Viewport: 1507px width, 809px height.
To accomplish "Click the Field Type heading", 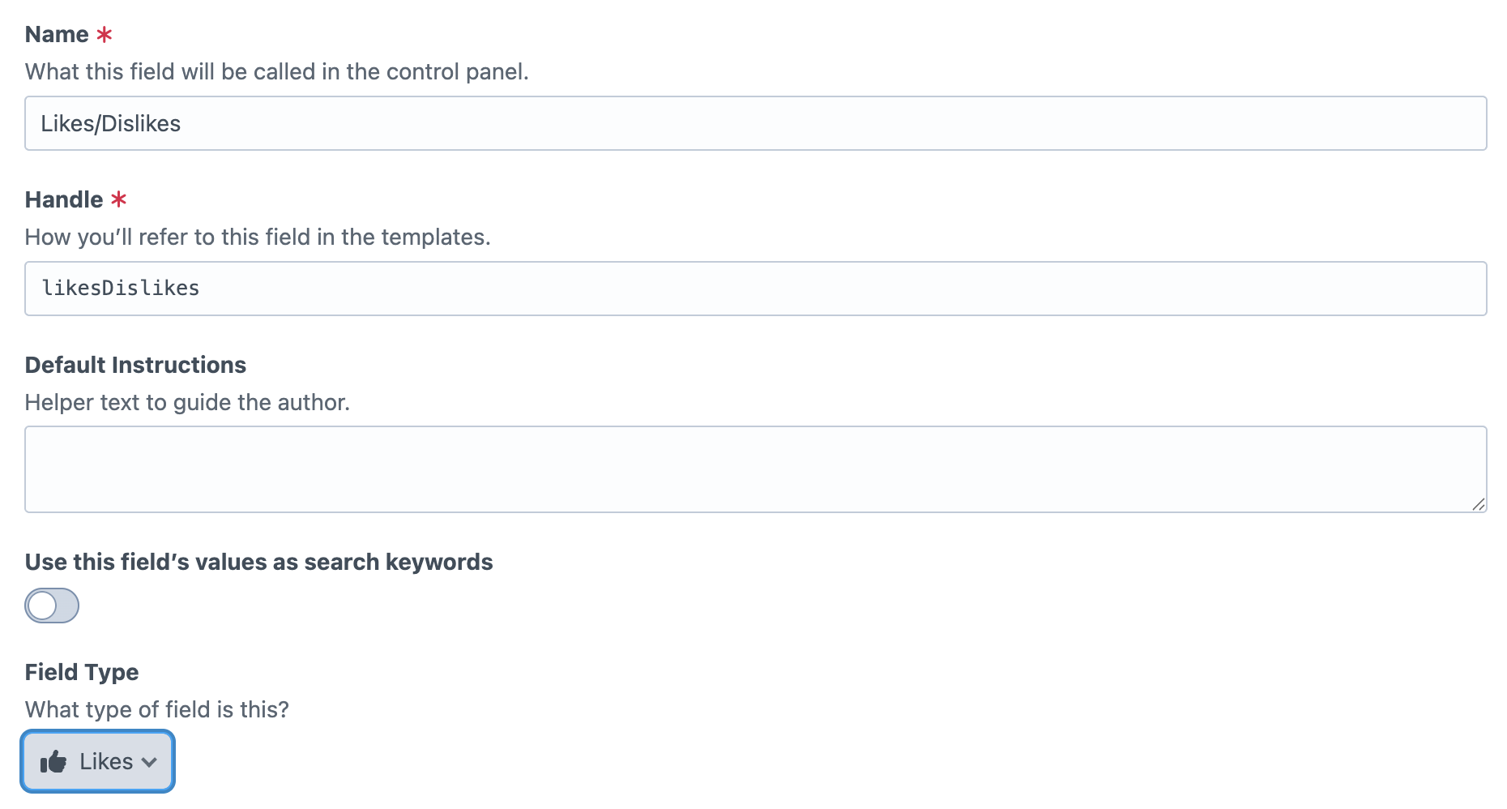I will 82,672.
